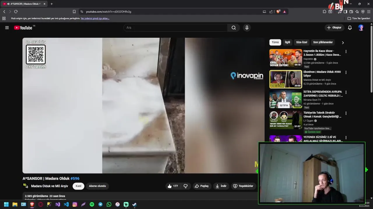Select the Tümü filter chip
The height and width of the screenshot is (209, 373).
coord(275,42)
